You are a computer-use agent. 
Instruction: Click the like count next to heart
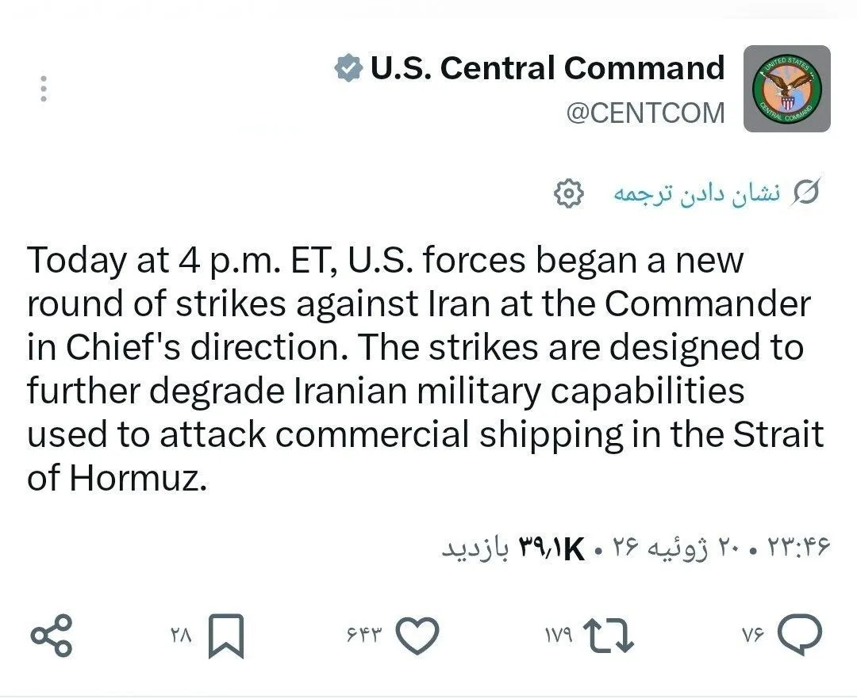point(363,635)
